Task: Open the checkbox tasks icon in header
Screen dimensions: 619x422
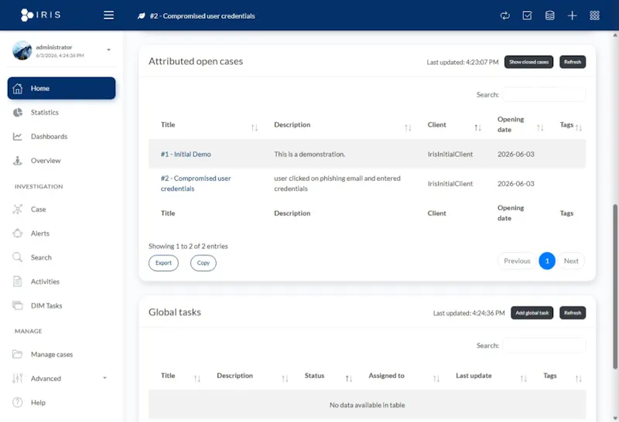Action: click(x=527, y=15)
